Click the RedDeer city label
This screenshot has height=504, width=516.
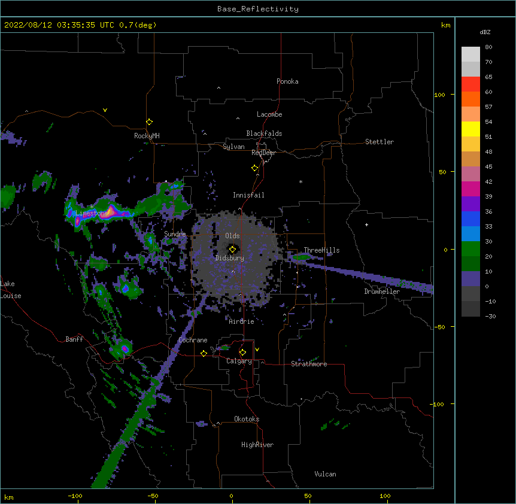(x=263, y=153)
